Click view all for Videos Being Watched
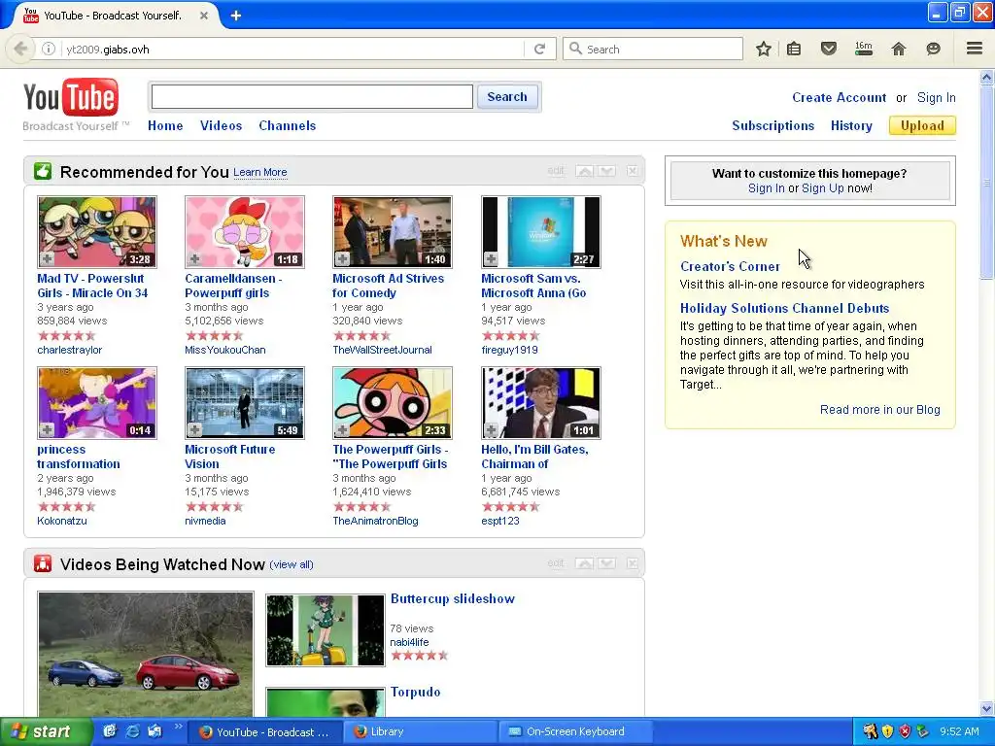 [x=292, y=564]
